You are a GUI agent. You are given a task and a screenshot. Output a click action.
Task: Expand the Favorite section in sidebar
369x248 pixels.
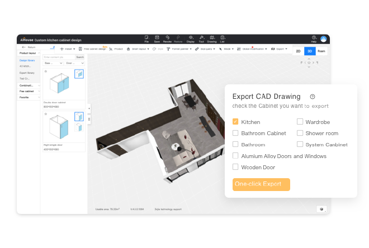point(29,97)
